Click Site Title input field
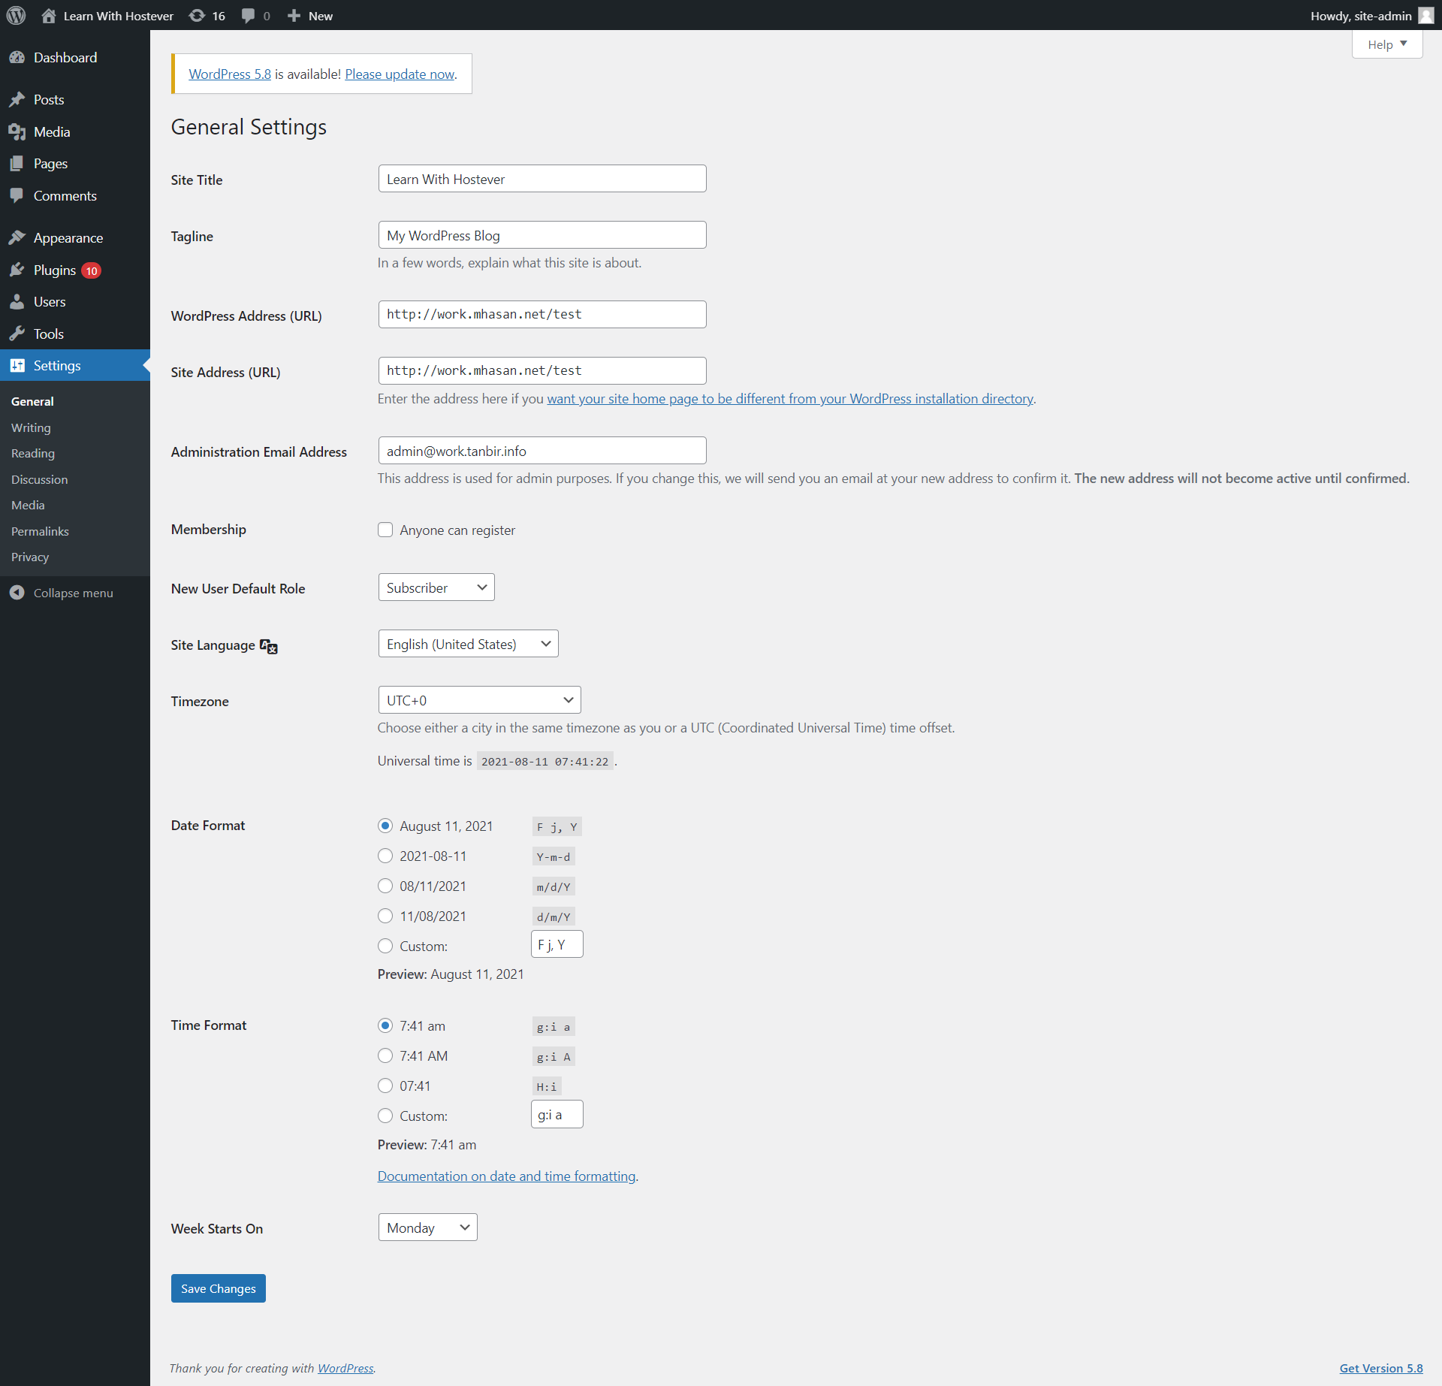The image size is (1442, 1386). coord(542,179)
